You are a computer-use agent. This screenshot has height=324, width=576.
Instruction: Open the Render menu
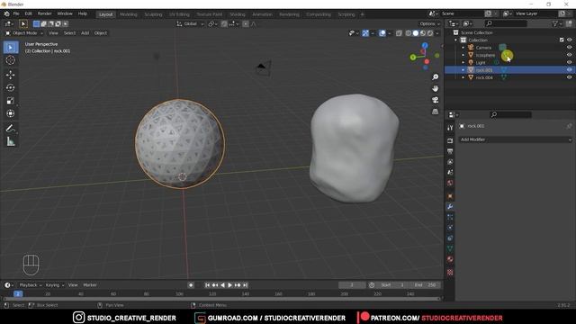(x=45, y=13)
